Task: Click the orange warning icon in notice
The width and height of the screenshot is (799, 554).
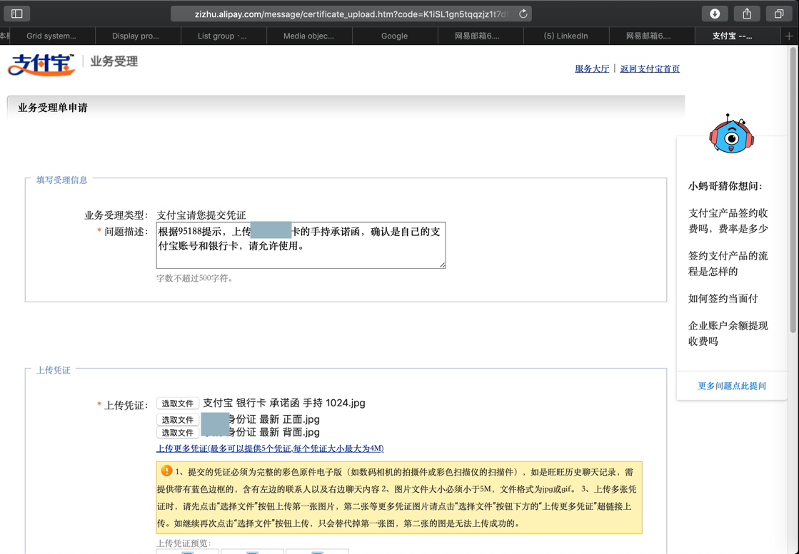Action: [166, 471]
